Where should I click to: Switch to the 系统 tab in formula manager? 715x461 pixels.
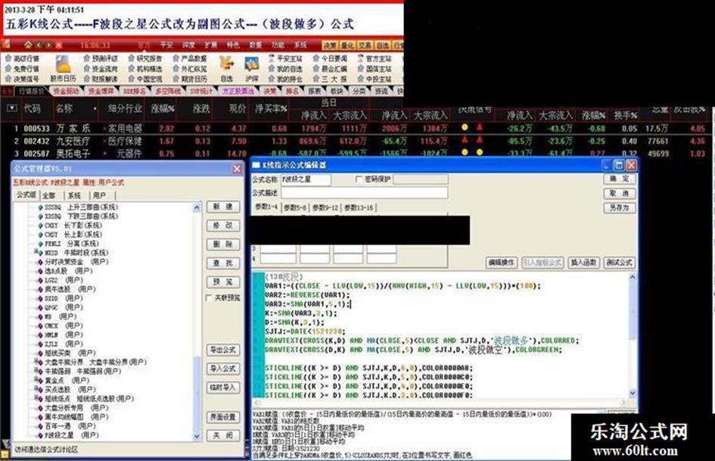(74, 195)
